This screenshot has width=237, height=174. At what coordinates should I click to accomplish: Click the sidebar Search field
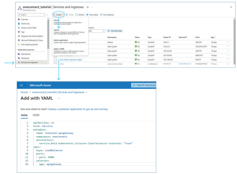click(x=31, y=15)
